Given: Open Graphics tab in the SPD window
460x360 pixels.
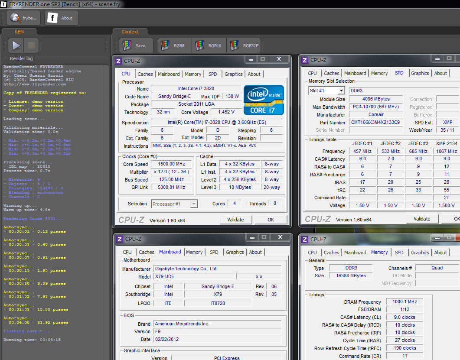Looking at the screenshot, I should [420, 73].
